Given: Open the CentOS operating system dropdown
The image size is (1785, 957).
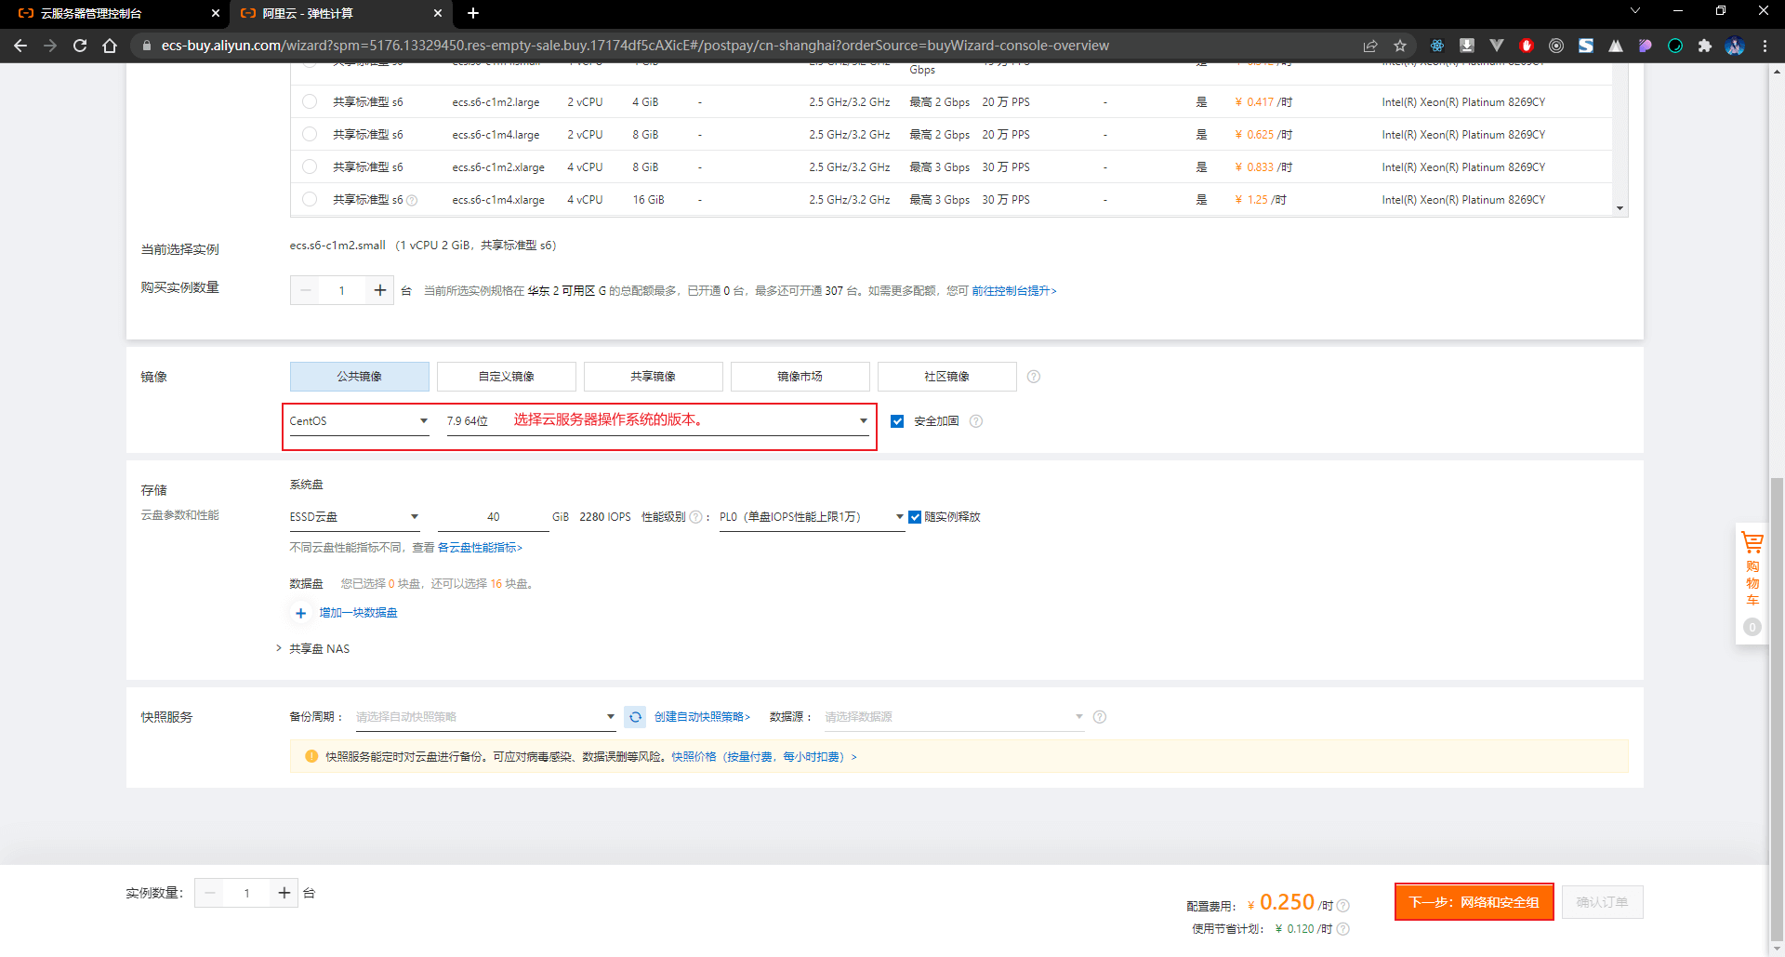Looking at the screenshot, I should point(359,421).
